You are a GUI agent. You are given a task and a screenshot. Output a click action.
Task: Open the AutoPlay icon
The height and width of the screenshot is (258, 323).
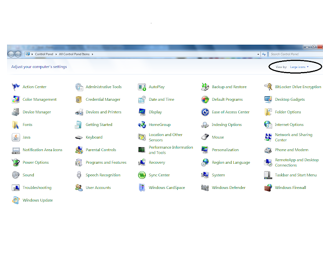pos(142,87)
